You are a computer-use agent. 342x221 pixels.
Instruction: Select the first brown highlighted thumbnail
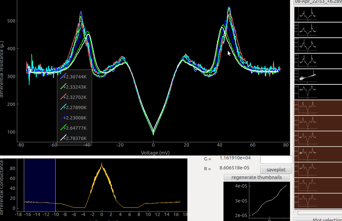pos(318,108)
